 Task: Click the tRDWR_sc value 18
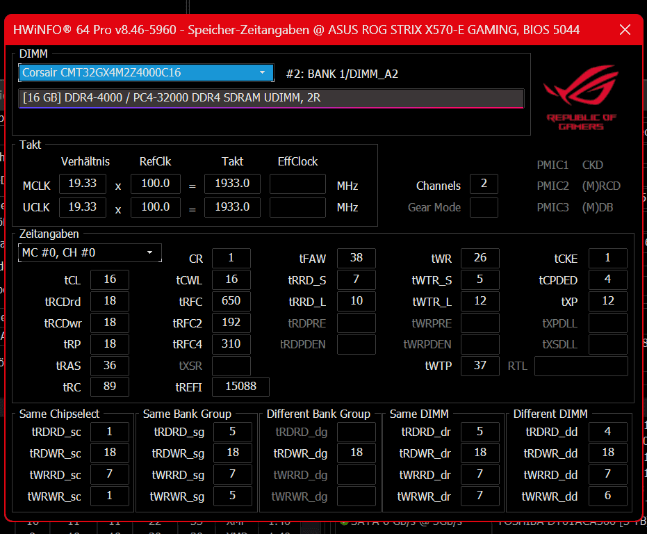[110, 453]
